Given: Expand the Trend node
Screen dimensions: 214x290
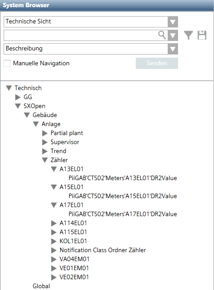Looking at the screenshot, I should pos(45,151).
